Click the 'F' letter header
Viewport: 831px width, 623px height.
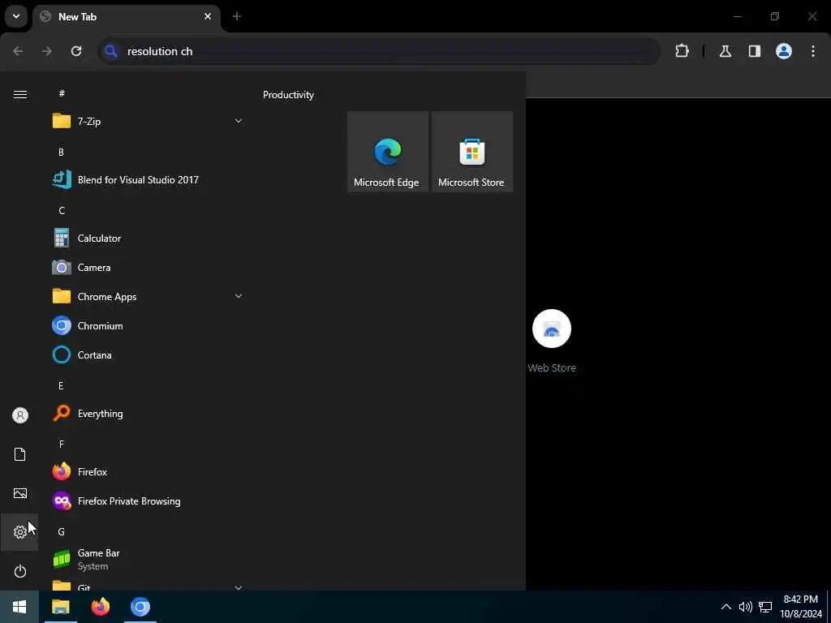point(62,444)
